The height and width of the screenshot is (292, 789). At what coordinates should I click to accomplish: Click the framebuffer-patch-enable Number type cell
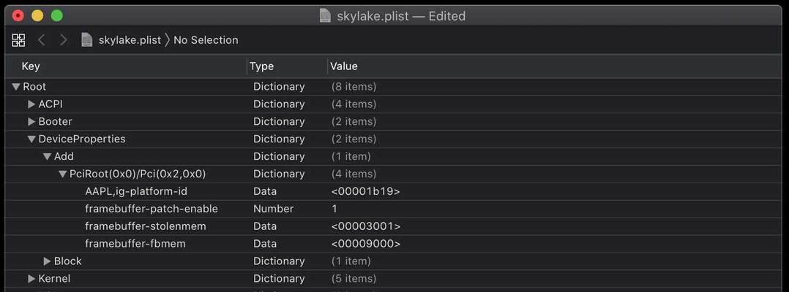(x=273, y=209)
